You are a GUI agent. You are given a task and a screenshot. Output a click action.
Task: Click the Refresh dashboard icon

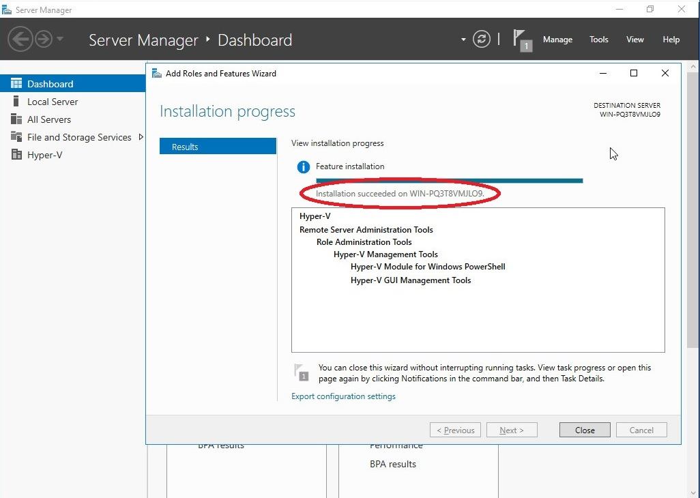pyautogui.click(x=481, y=40)
